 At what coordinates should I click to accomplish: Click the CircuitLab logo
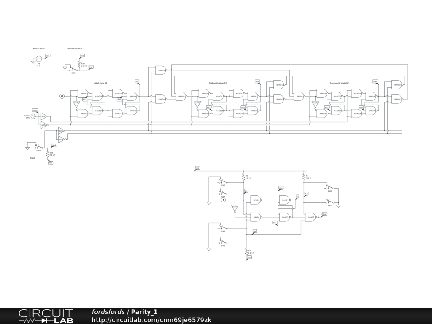pos(46,316)
